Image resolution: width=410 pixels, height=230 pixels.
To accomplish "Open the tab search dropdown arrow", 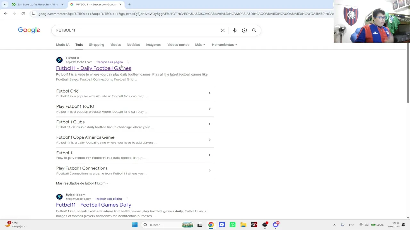I will (5, 4).
